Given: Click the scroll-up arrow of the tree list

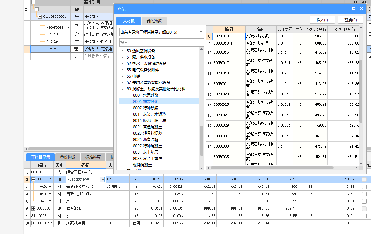Looking at the screenshot, I should point(202,49).
